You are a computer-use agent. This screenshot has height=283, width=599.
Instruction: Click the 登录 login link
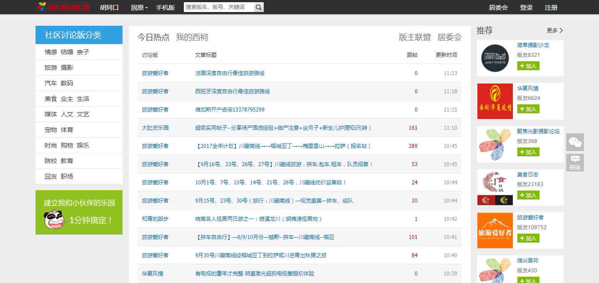point(526,8)
